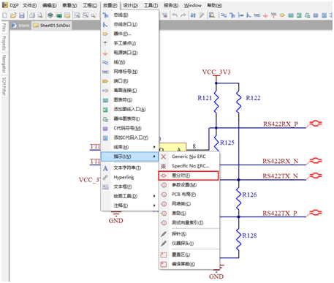Expand the 注释(E) submenu
Viewport: 334px width, 283px height.
point(129,205)
